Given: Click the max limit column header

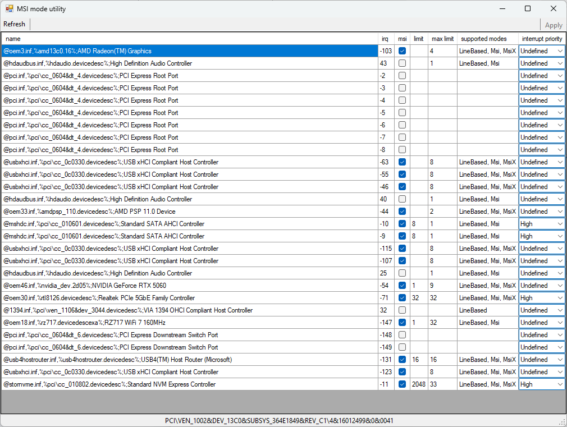Looking at the screenshot, I should pos(442,39).
